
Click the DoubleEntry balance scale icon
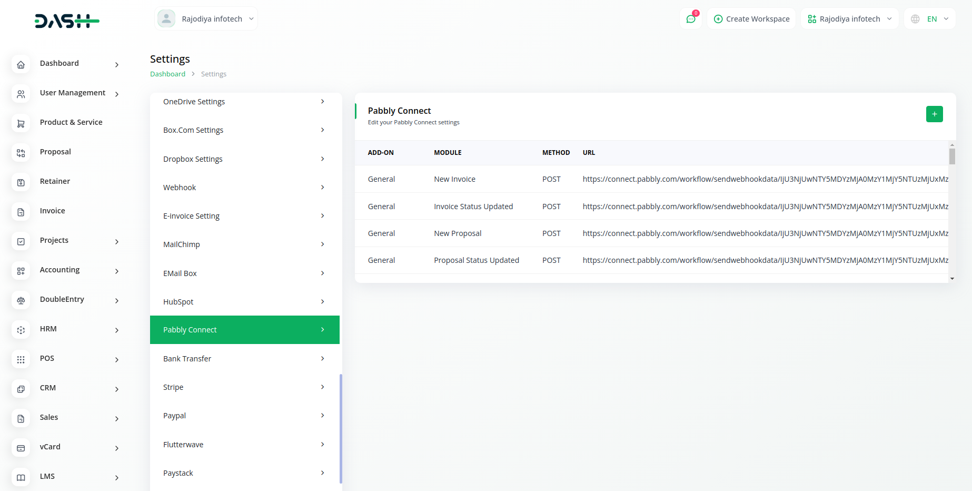tap(21, 300)
